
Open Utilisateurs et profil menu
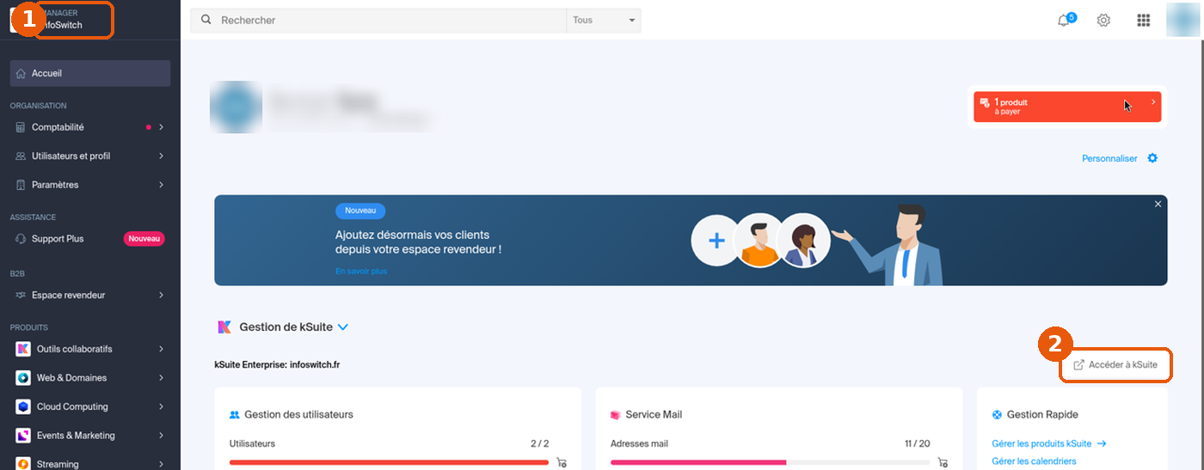point(90,156)
